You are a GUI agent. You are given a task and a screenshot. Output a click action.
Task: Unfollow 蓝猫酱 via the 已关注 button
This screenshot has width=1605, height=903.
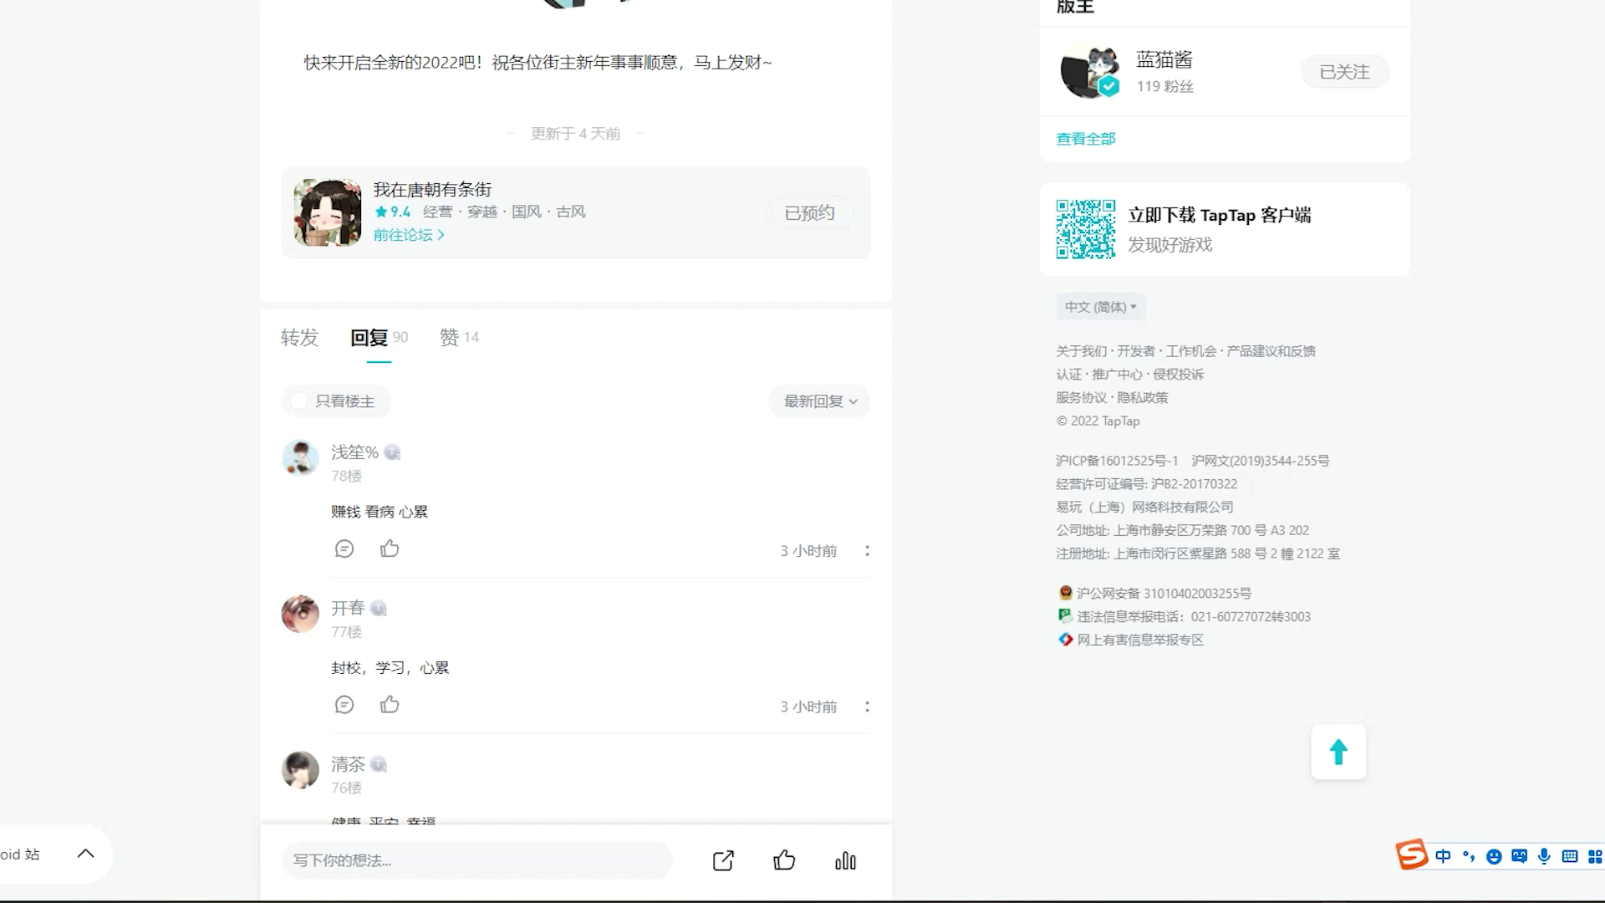click(1343, 72)
